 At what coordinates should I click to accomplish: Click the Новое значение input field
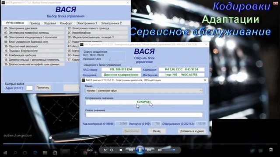[144, 115]
